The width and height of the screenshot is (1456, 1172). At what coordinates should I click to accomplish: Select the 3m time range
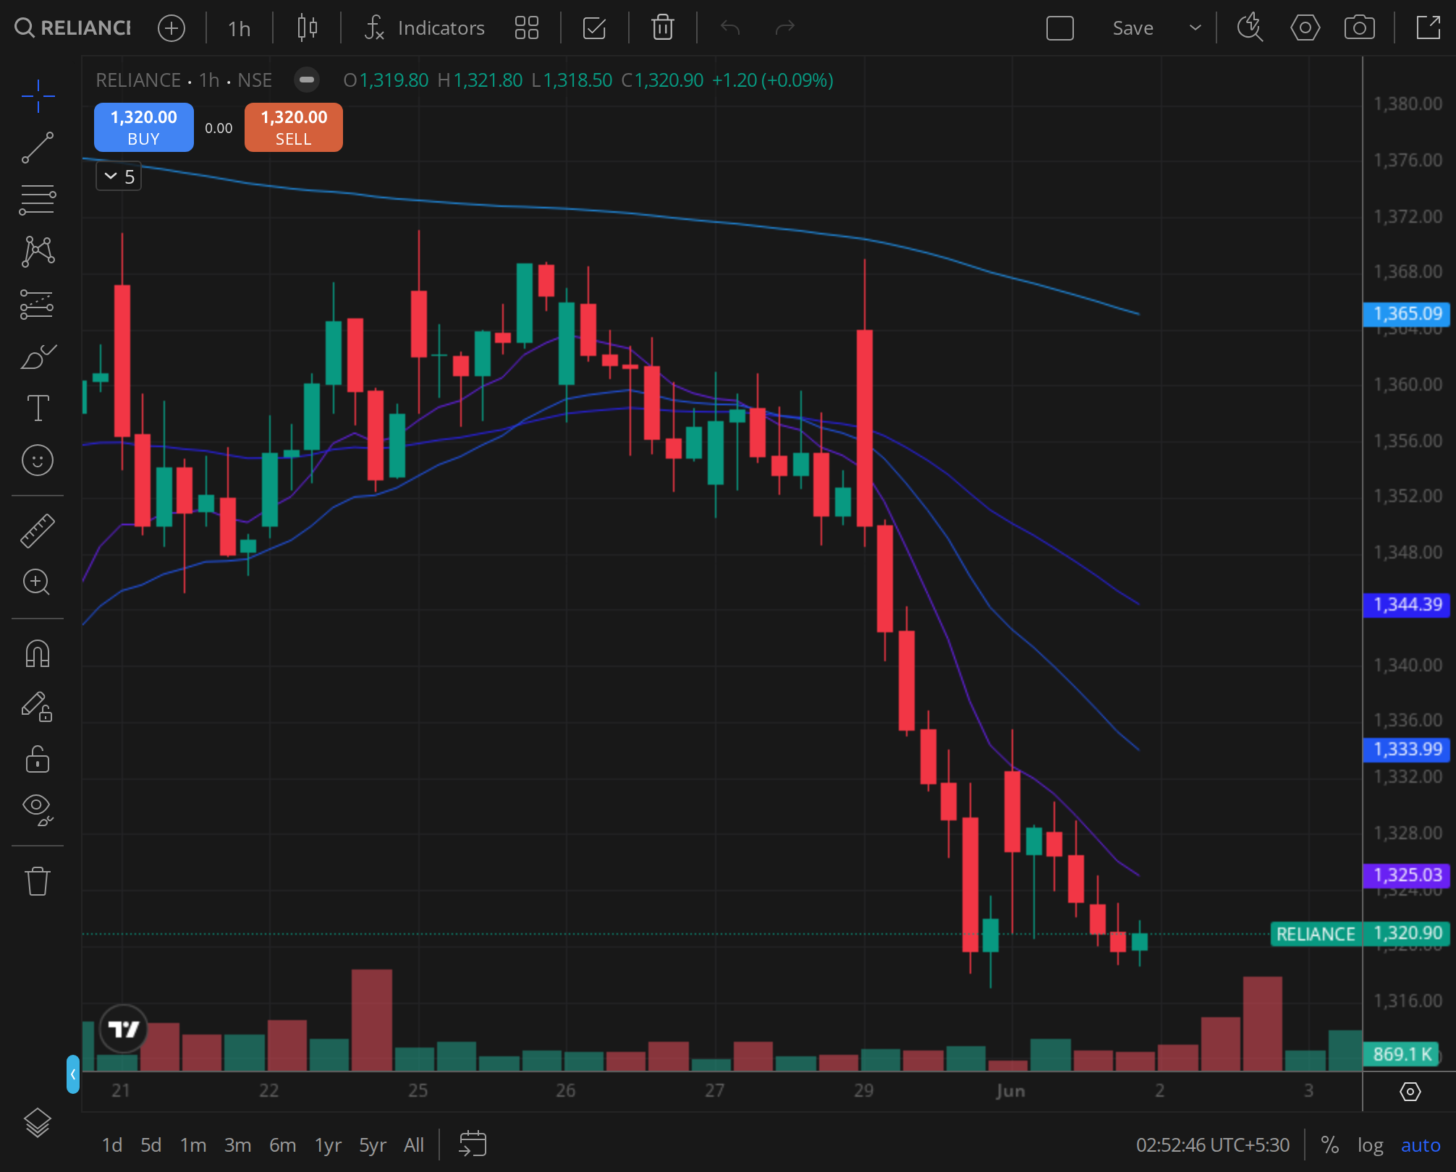pos(237,1145)
